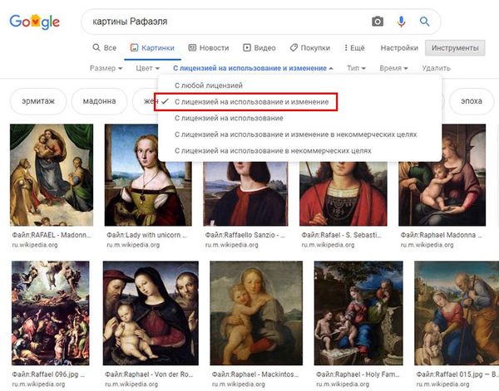Click the blue magnifier search button
Screen dimensions: 499x391
tap(424, 22)
